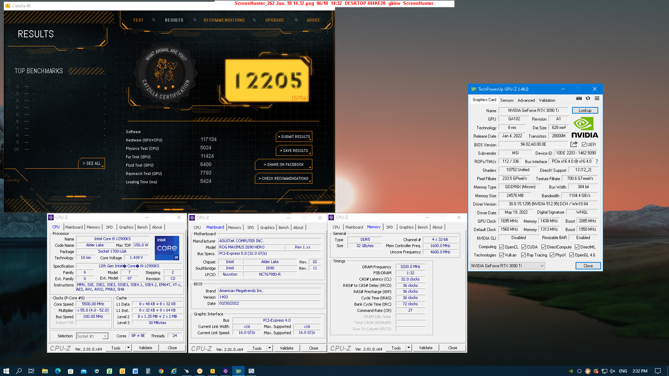Click the BIOS export share icon in GPU-Z
This screenshot has width=669, height=376.
pyautogui.click(x=574, y=144)
